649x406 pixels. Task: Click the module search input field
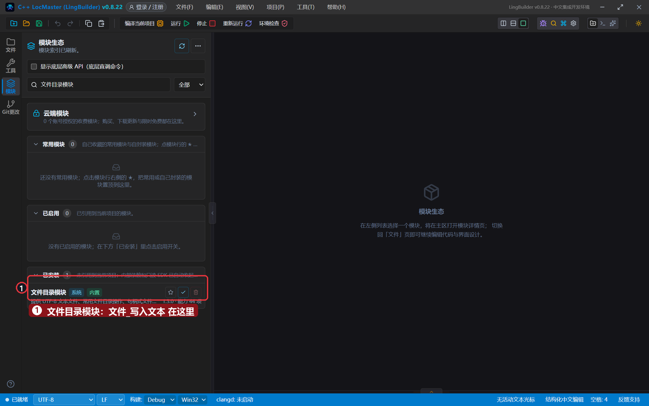coord(99,84)
